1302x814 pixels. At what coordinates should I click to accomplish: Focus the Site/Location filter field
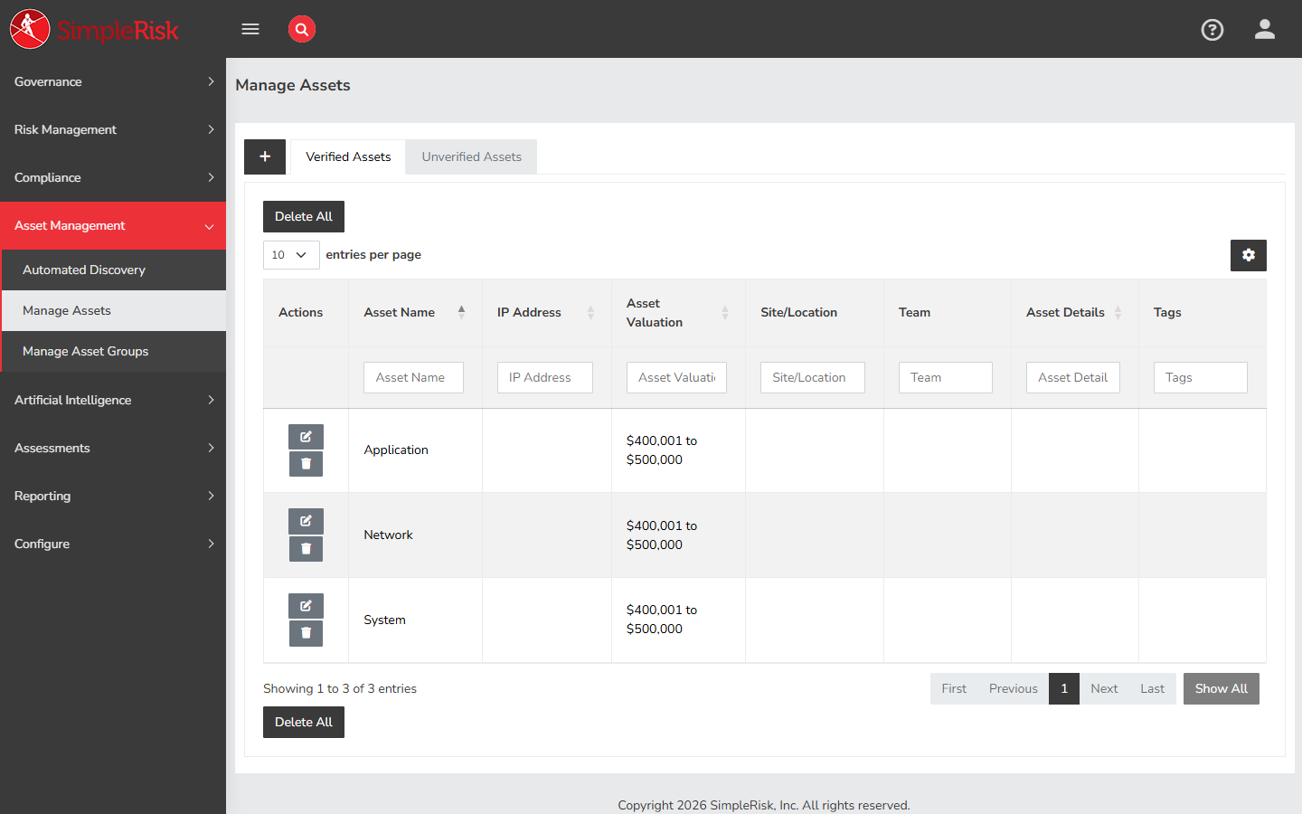pos(813,377)
